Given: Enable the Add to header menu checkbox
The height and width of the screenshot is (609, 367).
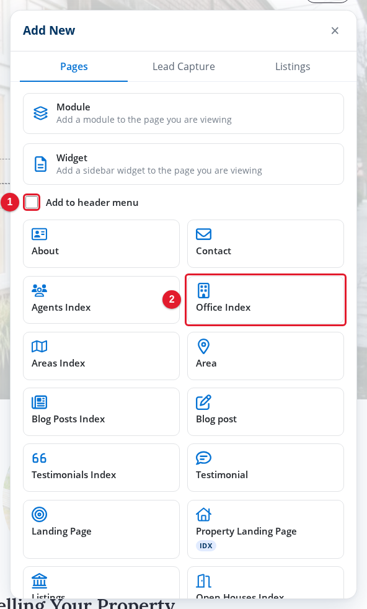Looking at the screenshot, I should click(32, 202).
